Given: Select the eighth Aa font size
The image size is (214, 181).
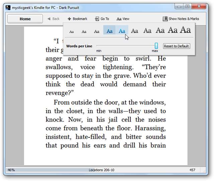Looking at the screenshot, I should (x=160, y=31).
